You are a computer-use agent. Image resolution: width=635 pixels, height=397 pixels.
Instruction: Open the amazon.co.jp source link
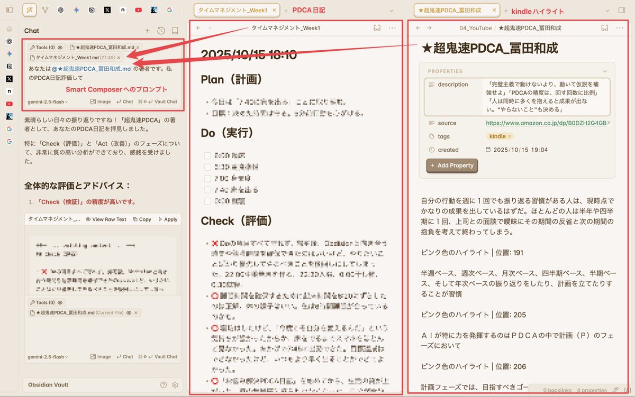(546, 123)
